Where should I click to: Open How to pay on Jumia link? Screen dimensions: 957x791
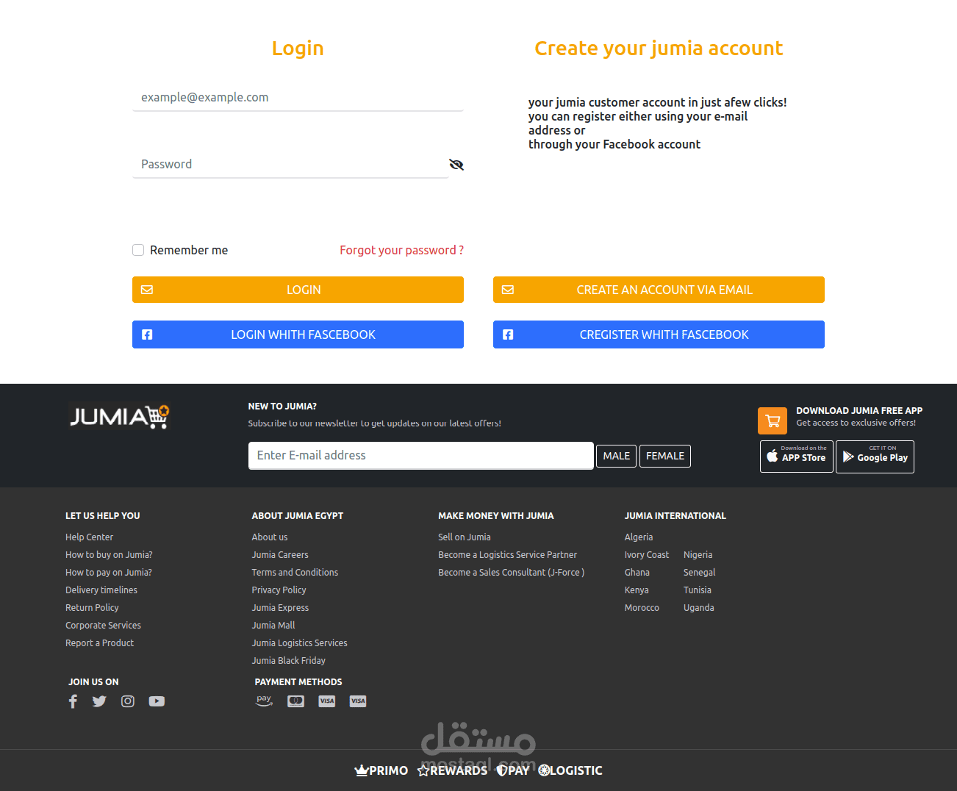click(109, 573)
